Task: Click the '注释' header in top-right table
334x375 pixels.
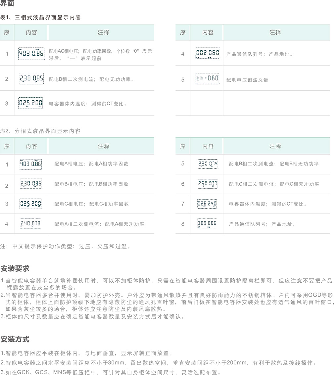Action: pos(275,32)
